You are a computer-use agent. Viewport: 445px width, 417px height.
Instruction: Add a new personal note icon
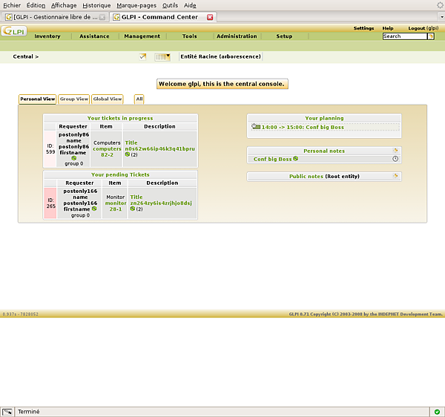point(395,151)
